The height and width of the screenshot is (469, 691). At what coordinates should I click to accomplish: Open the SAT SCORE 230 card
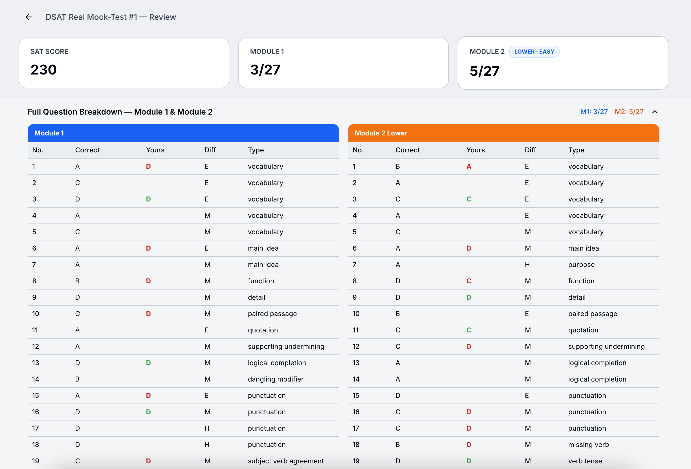click(x=124, y=63)
